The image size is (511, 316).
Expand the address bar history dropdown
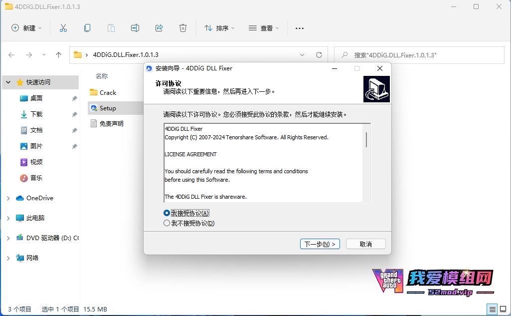click(x=302, y=55)
